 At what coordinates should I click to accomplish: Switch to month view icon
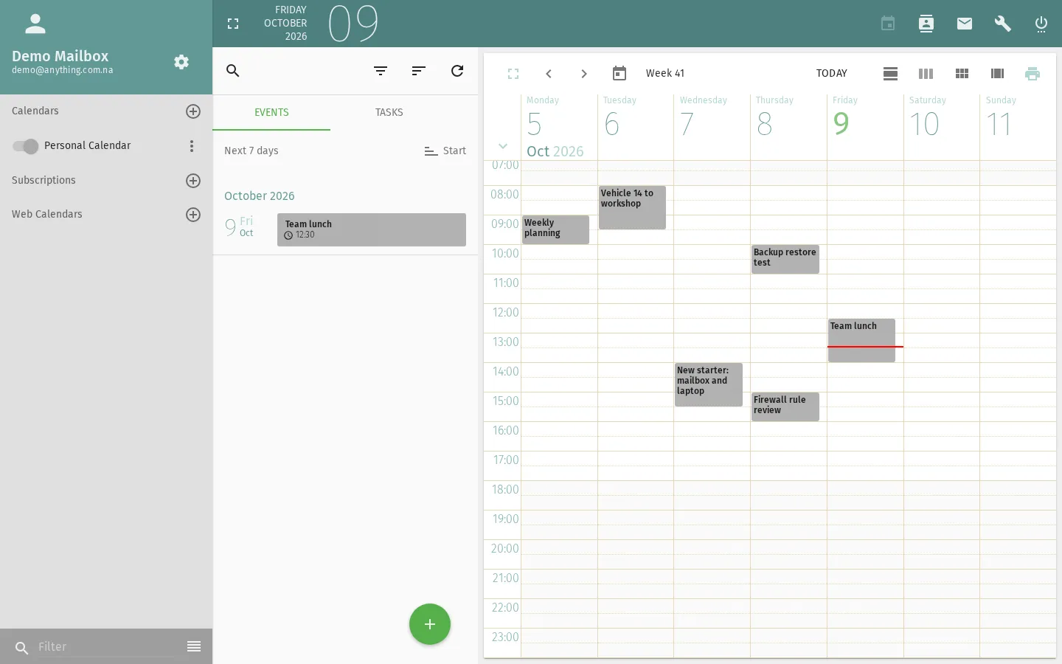(962, 73)
